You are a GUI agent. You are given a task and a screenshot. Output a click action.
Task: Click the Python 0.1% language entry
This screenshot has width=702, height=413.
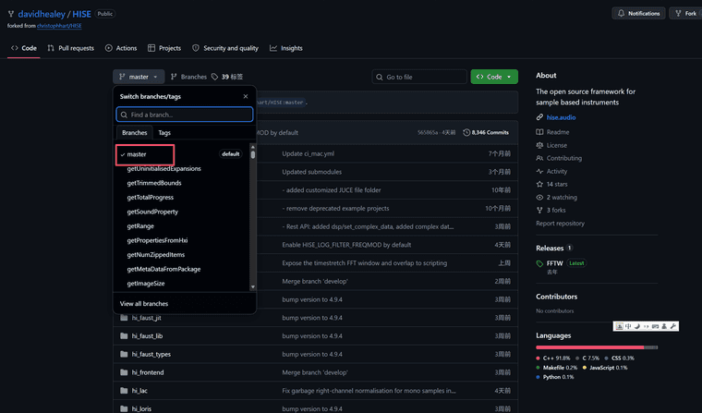(x=555, y=377)
